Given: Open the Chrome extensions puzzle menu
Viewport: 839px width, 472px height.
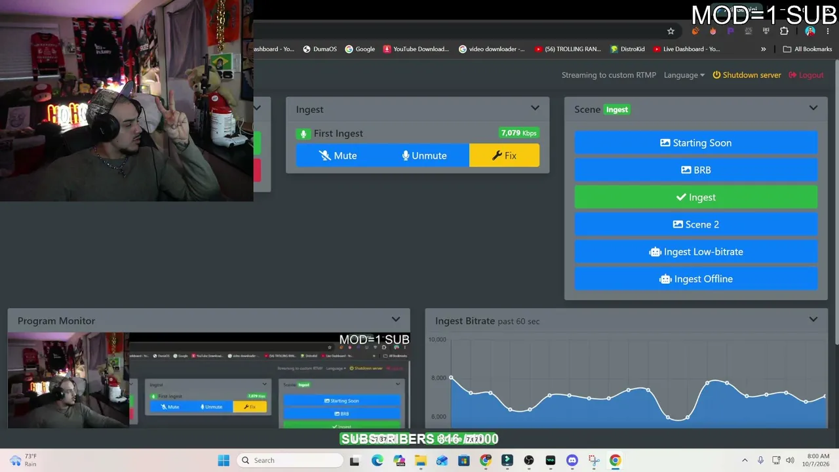Looking at the screenshot, I should coord(784,31).
